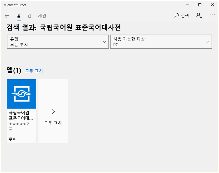Screen dimensions: 219x173
Task: Expand the 유형 모든 부서 dropdown
Action: click(x=58, y=42)
